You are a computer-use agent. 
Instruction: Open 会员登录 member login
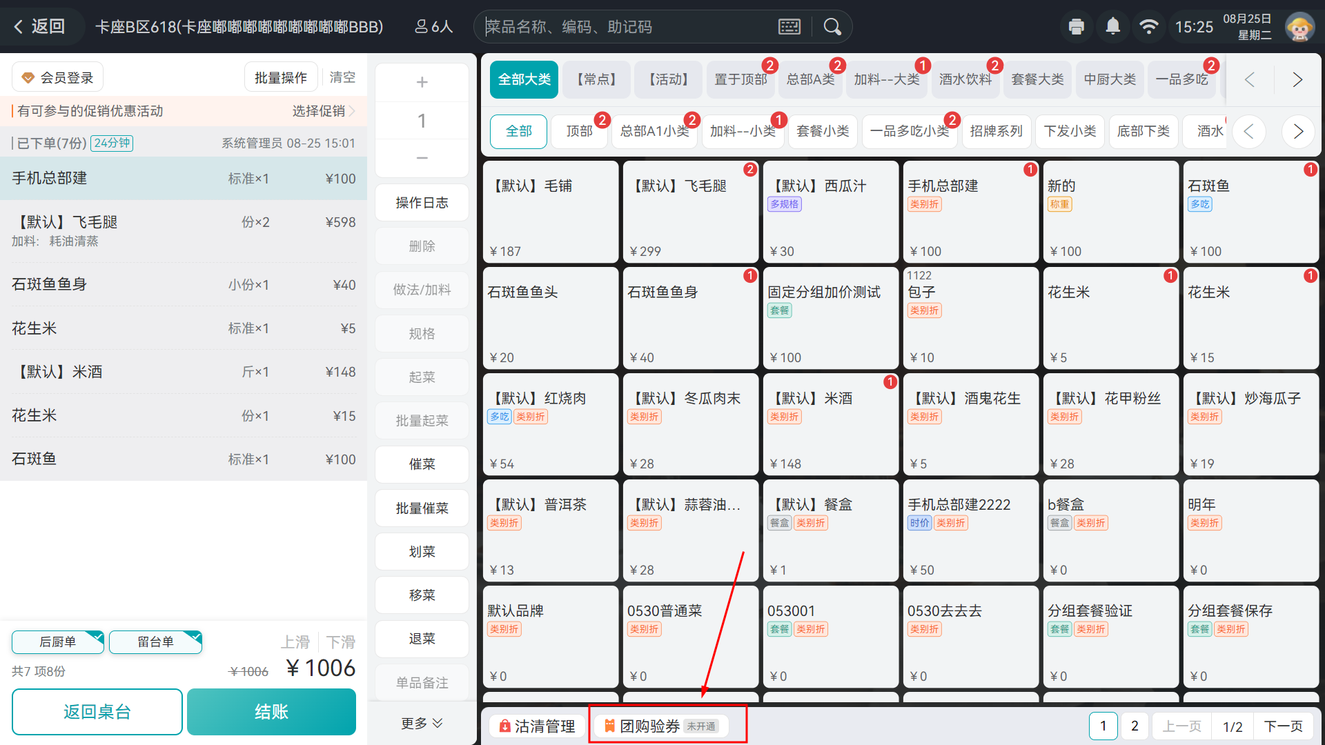click(x=58, y=77)
